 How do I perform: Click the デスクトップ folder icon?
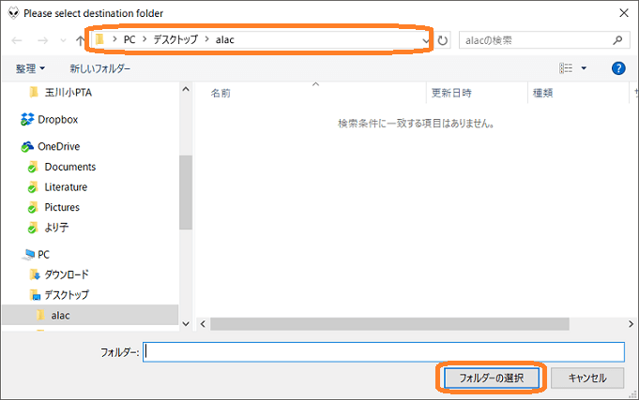(35, 295)
